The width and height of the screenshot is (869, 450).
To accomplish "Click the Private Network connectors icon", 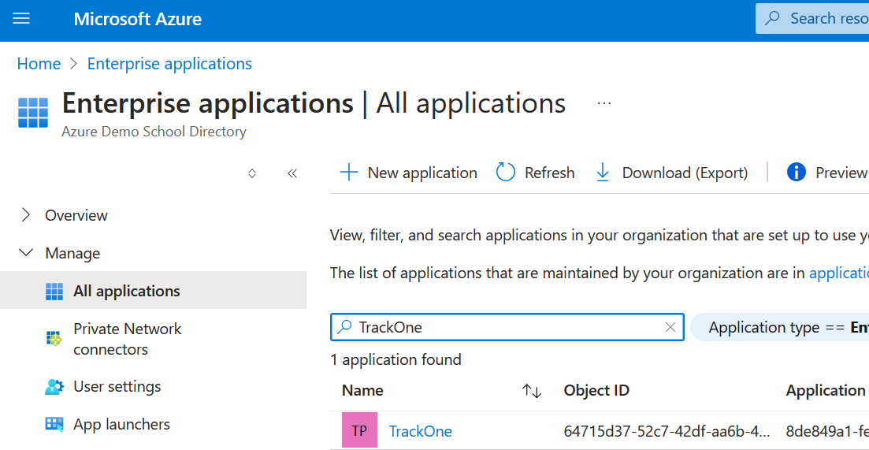I will point(54,338).
